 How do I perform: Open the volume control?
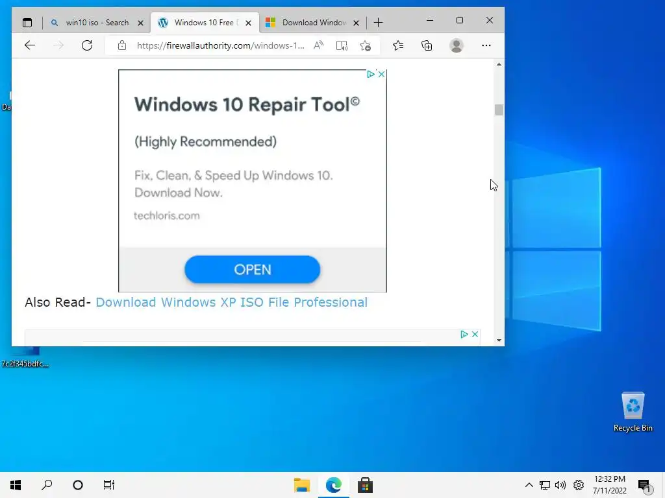pyautogui.click(x=560, y=485)
